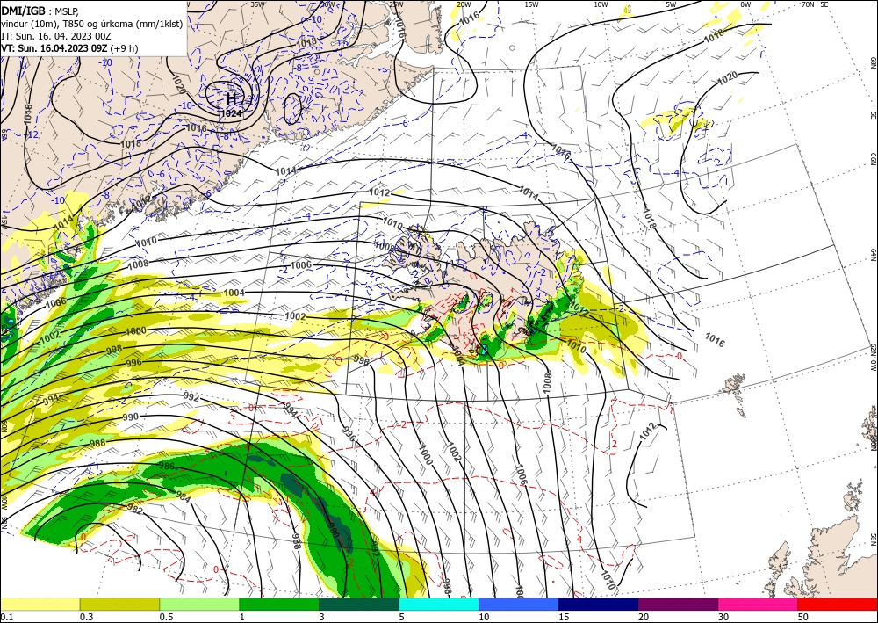The height and width of the screenshot is (623, 878).
Task: Click the olive 0.3 mm legend swatch
Action: click(x=119, y=604)
